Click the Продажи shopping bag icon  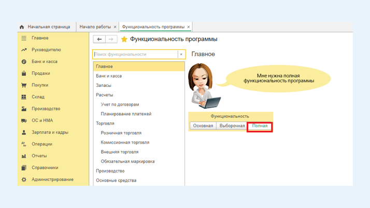point(24,73)
